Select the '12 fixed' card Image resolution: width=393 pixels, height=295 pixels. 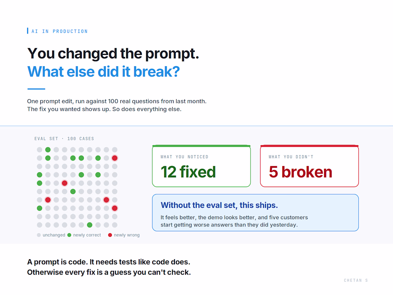click(x=201, y=166)
